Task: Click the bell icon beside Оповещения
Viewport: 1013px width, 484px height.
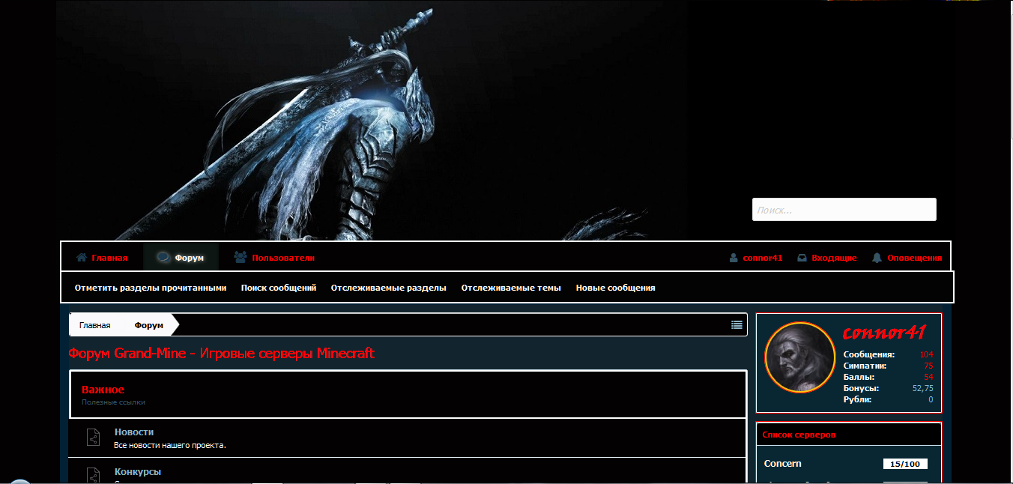Action: pyautogui.click(x=877, y=258)
